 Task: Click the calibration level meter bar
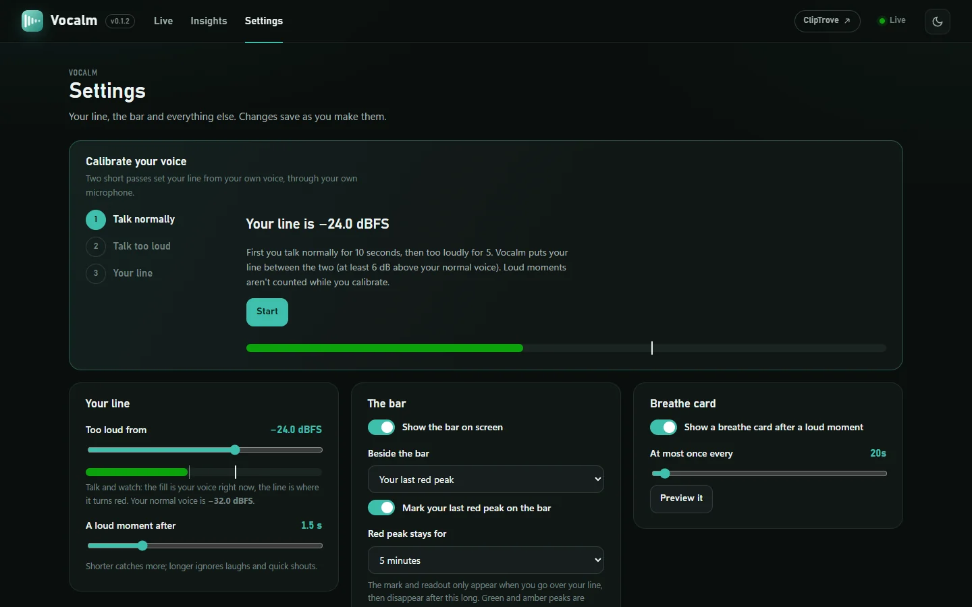coord(566,348)
